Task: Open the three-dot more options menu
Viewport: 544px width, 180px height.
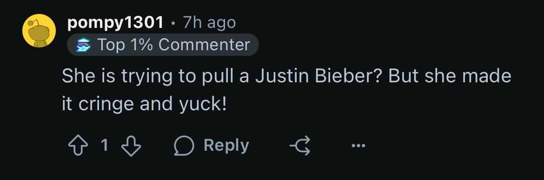Action: 358,146
